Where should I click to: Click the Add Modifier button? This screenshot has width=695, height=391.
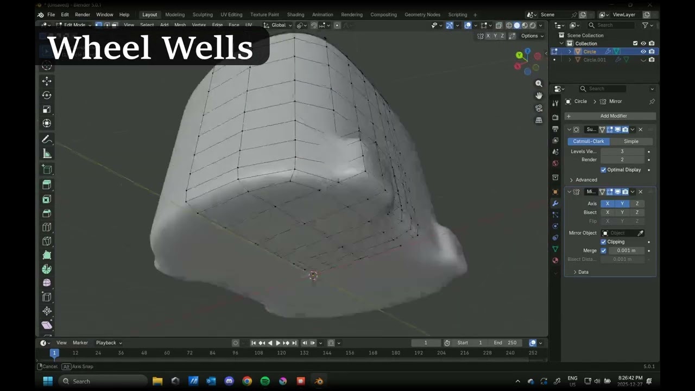(610, 116)
